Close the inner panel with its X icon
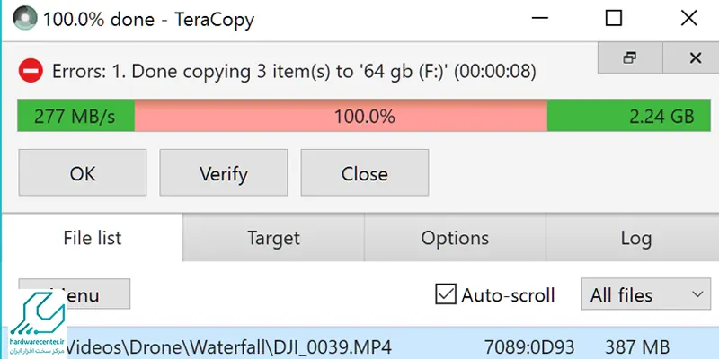This screenshot has width=719, height=359. [695, 57]
